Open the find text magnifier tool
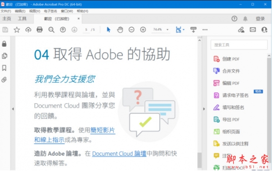Screen dimensions: 273x171 [51, 29]
